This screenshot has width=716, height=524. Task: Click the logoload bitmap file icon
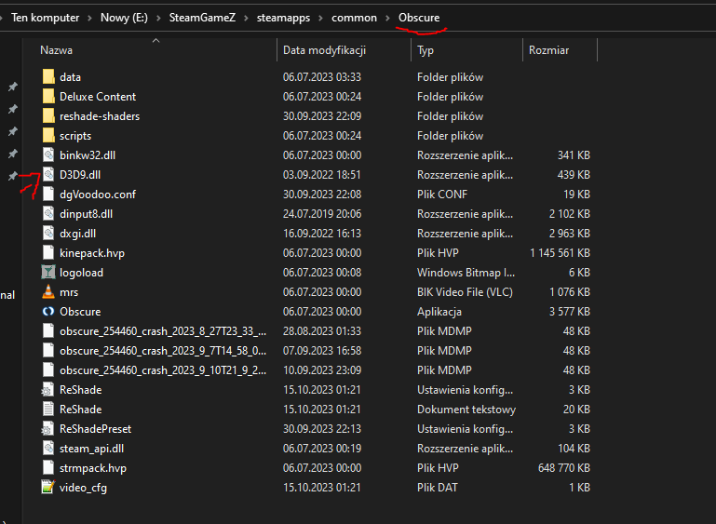pyautogui.click(x=48, y=273)
